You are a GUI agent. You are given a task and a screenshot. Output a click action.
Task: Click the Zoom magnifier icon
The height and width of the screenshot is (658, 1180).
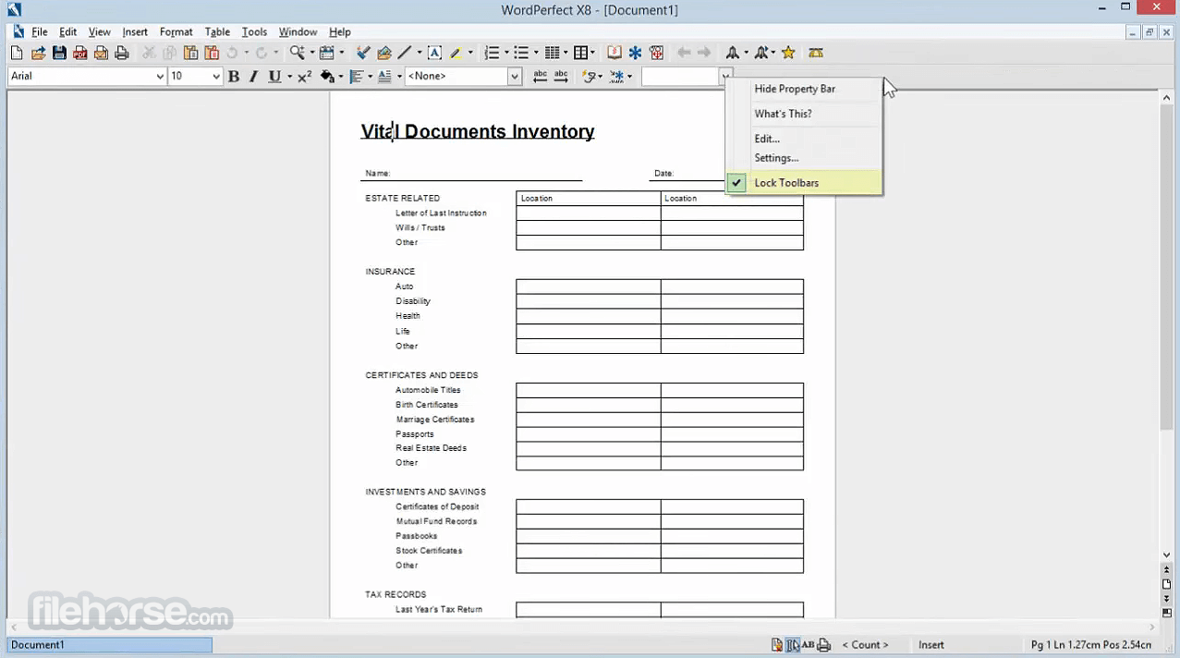click(x=298, y=54)
